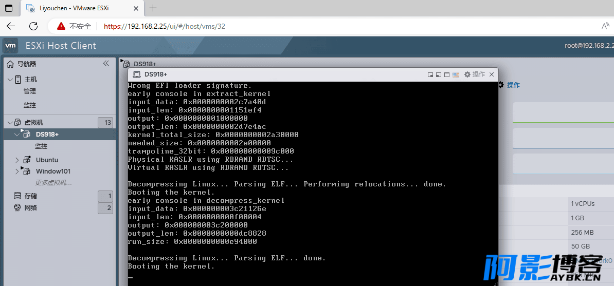
Task: Click first console size icon in DS918+ titlebar
Action: coord(430,75)
